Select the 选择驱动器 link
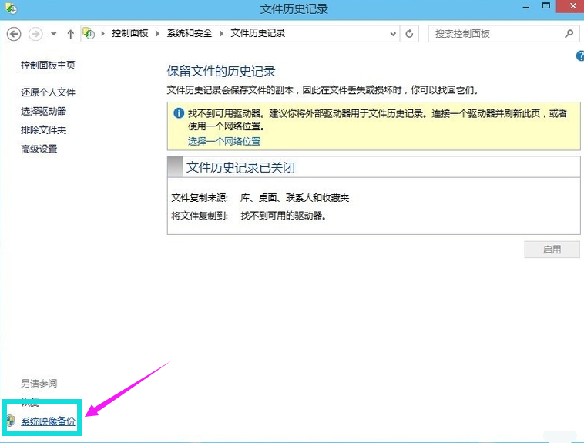This screenshot has width=584, height=443. (43, 112)
